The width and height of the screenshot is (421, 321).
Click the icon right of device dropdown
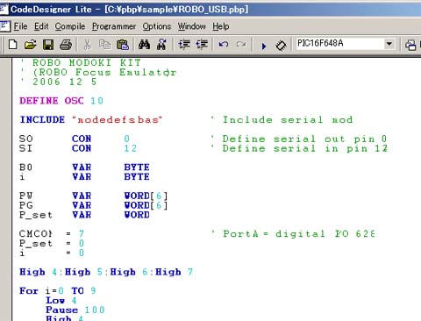pos(410,46)
